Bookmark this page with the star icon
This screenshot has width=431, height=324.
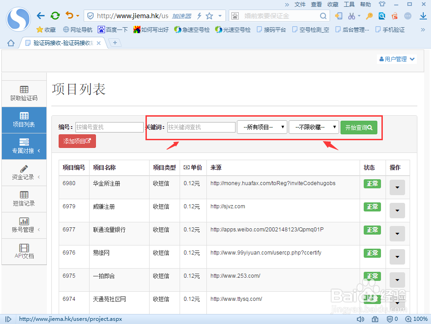pos(210,16)
